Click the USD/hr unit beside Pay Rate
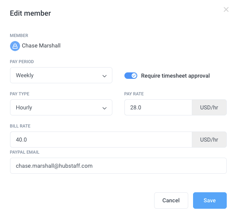 pyautogui.click(x=209, y=107)
